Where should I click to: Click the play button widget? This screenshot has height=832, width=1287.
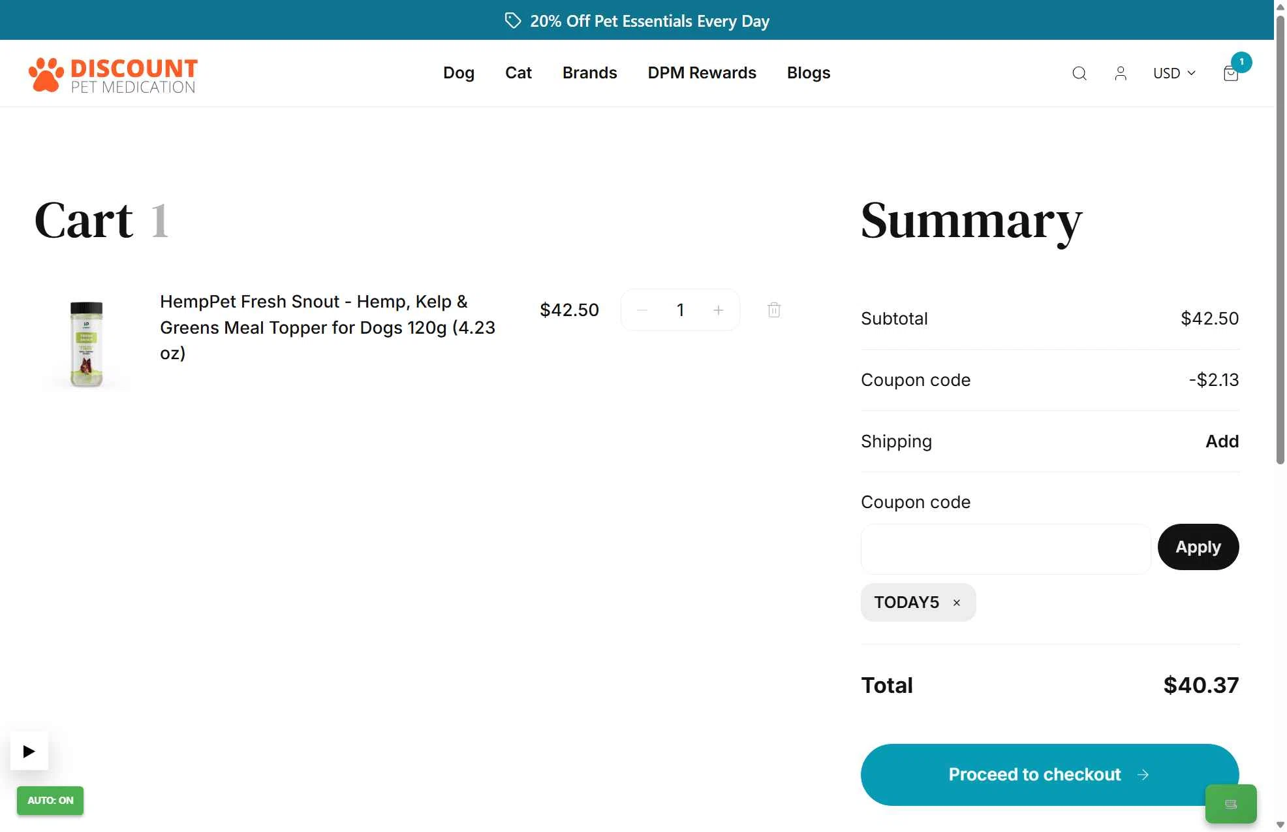29,751
